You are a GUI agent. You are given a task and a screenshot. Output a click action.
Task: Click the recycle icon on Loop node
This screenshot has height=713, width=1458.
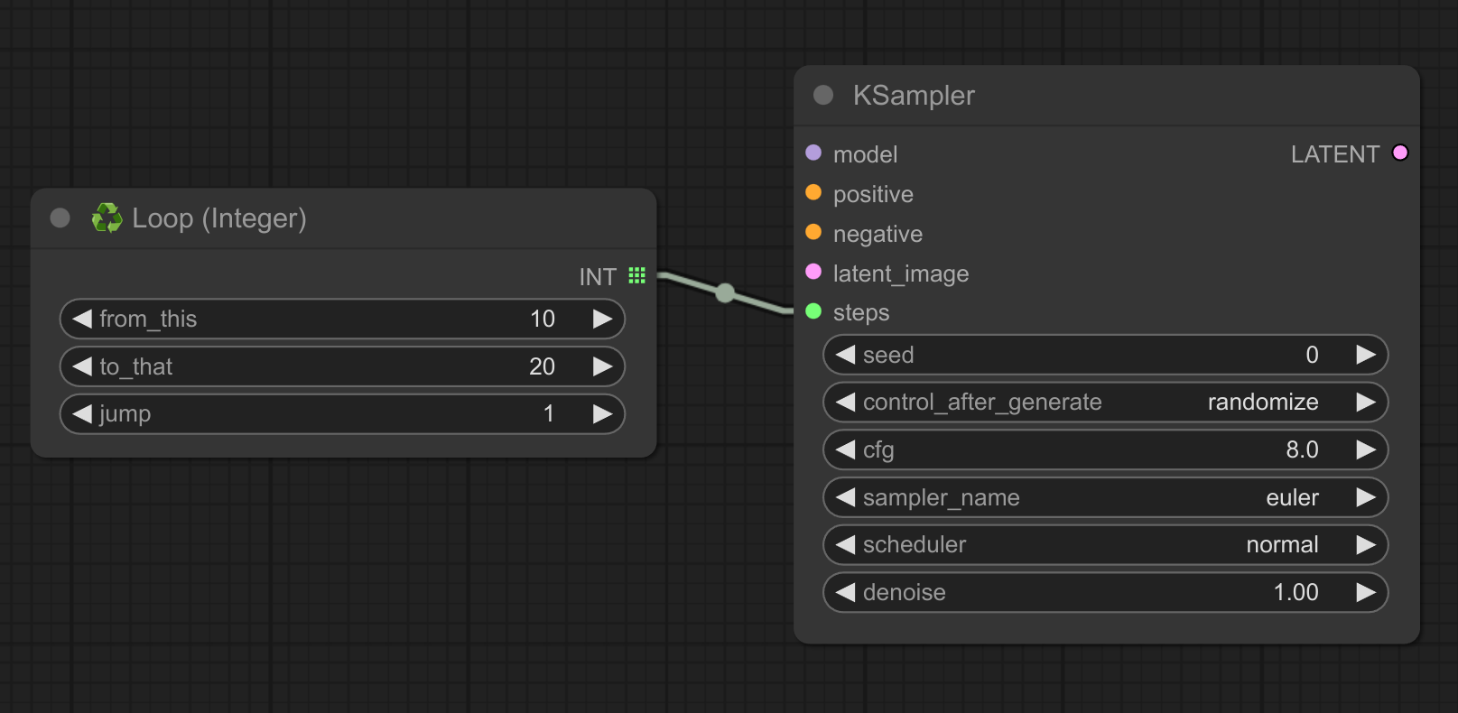pyautogui.click(x=107, y=218)
